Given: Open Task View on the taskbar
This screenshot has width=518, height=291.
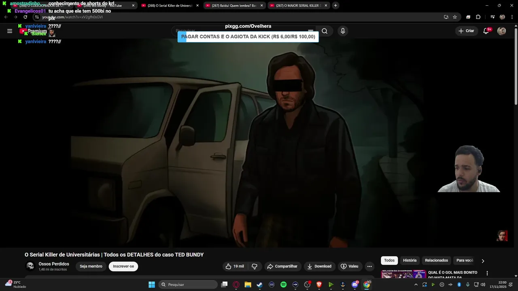Looking at the screenshot, I should point(225,285).
